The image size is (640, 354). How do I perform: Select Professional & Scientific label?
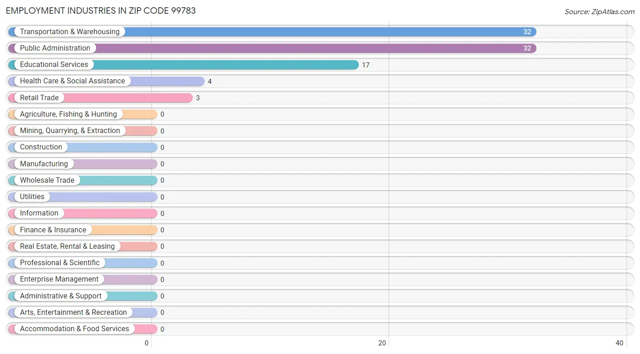pos(60,263)
